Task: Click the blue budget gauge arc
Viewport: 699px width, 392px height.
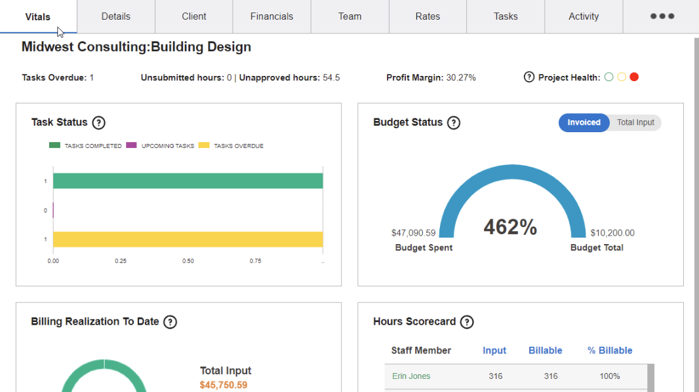Action: pyautogui.click(x=512, y=173)
